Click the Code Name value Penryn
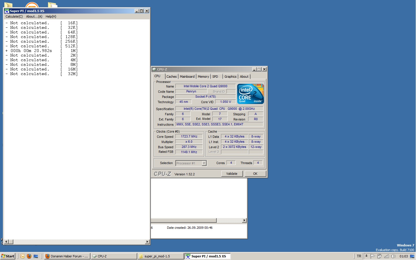Image resolution: width=416 pixels, height=260 pixels. tap(191, 91)
